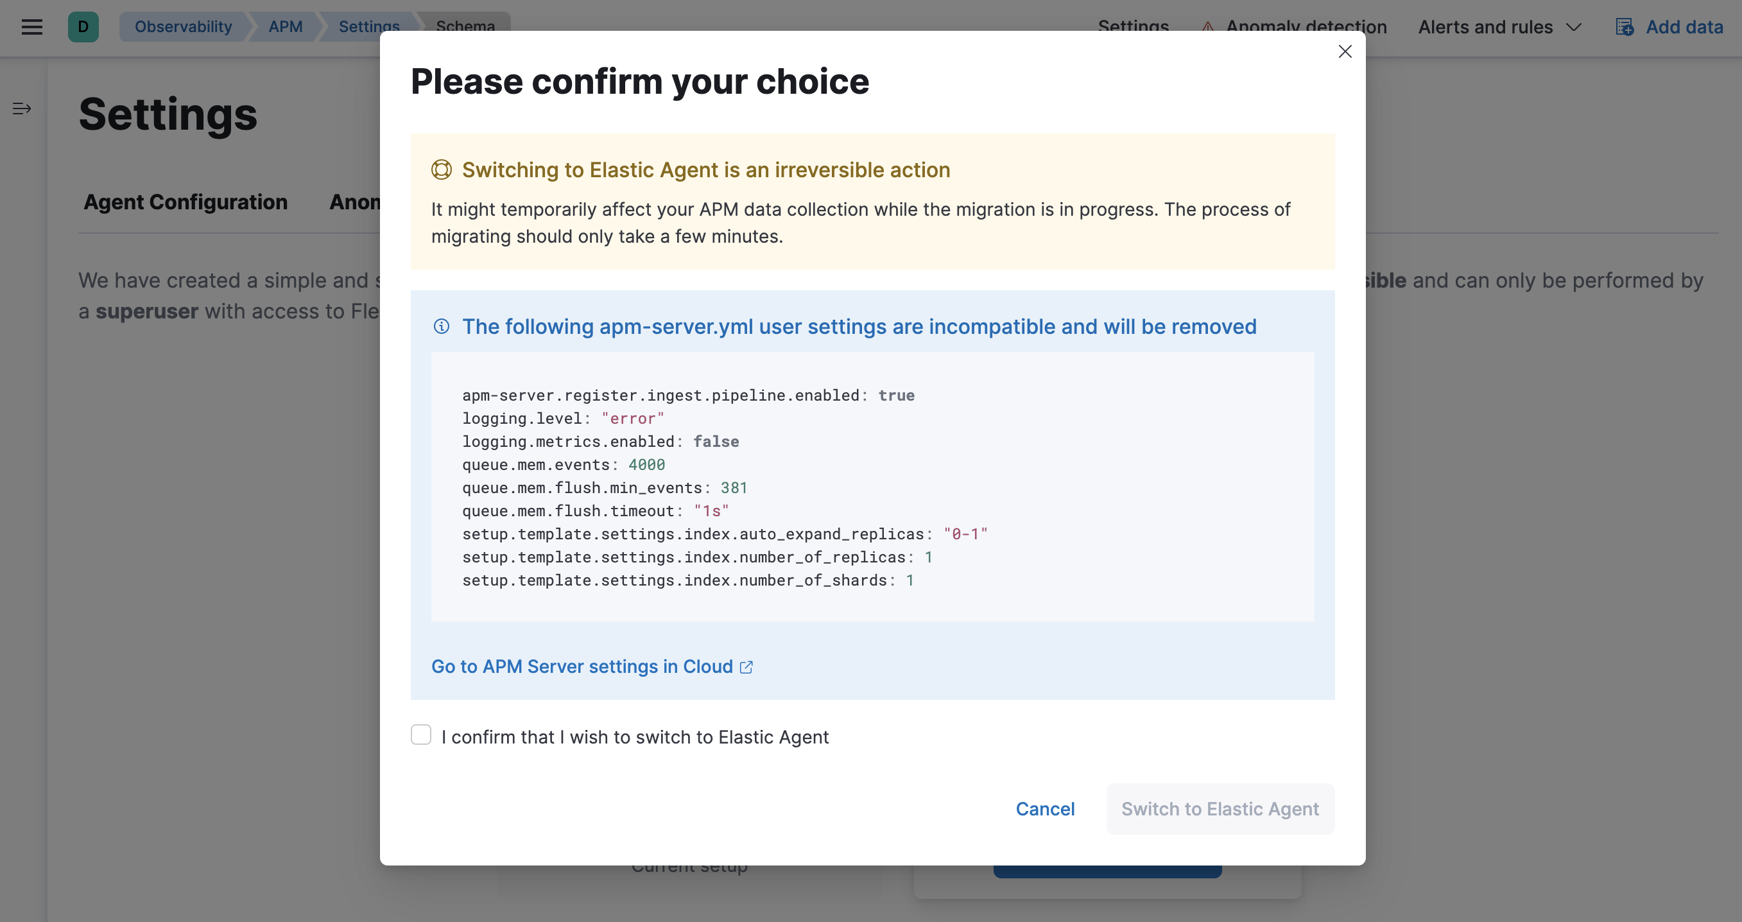The width and height of the screenshot is (1742, 922).
Task: Collapse the left sidebar with the arrow icon
Action: point(21,109)
